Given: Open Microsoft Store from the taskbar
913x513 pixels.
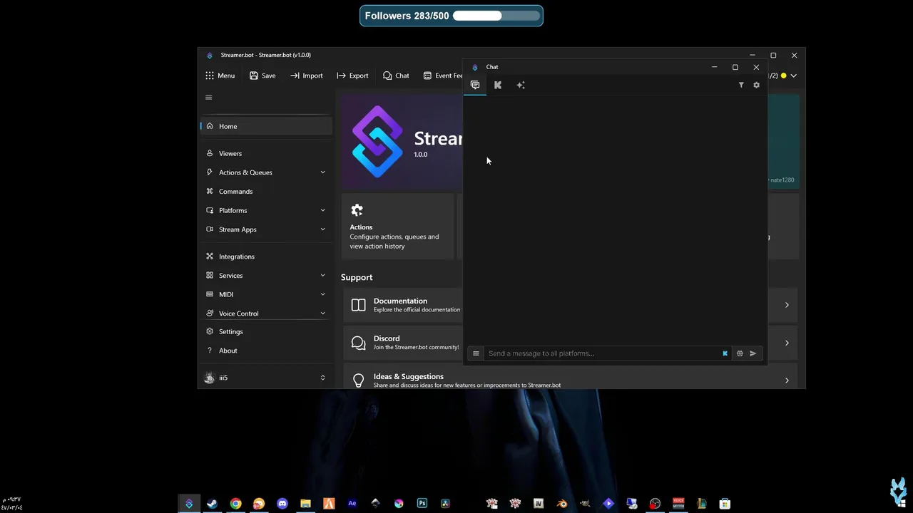Looking at the screenshot, I should click(x=725, y=504).
